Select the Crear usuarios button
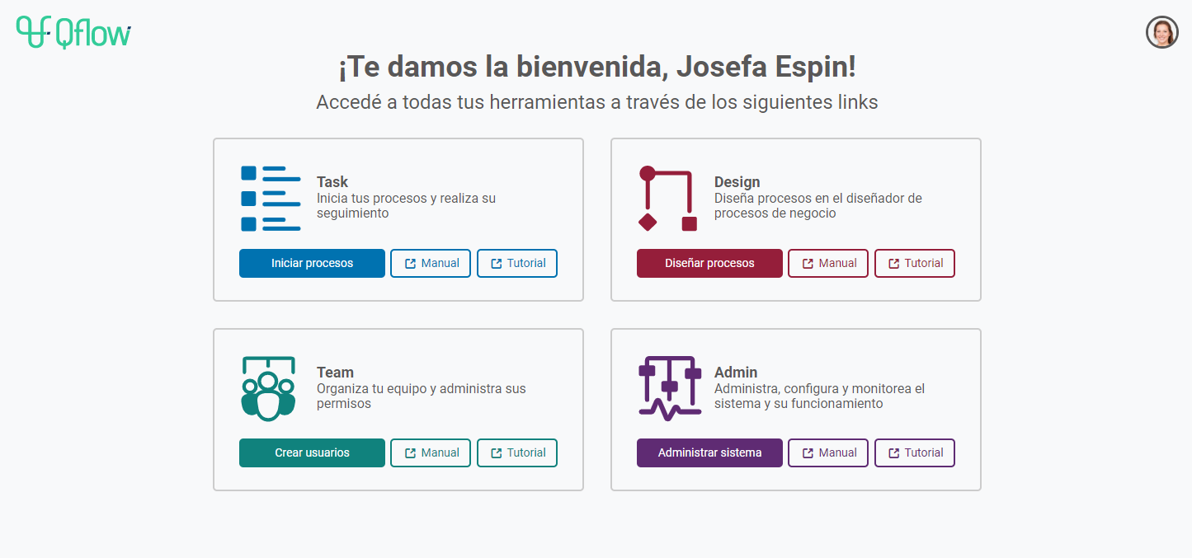 click(312, 453)
